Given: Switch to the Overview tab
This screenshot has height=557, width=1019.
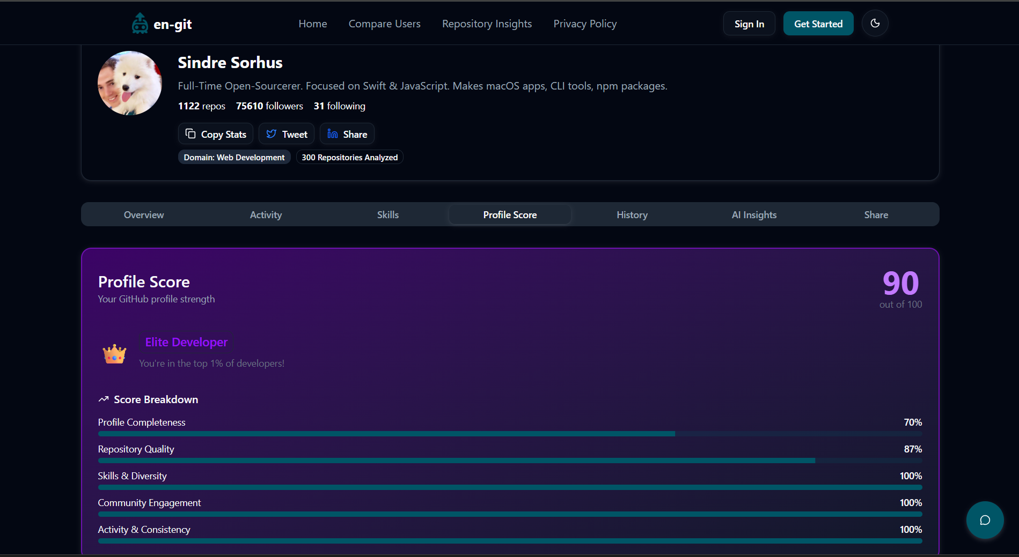Looking at the screenshot, I should coord(143,214).
